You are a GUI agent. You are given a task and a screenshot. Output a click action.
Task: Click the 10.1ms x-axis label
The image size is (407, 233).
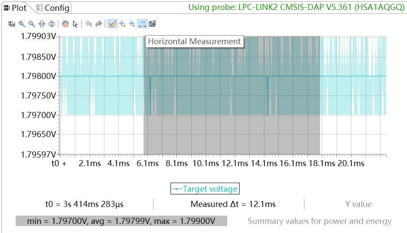click(x=206, y=163)
